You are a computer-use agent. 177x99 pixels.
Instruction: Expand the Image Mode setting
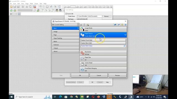tap(103, 29)
